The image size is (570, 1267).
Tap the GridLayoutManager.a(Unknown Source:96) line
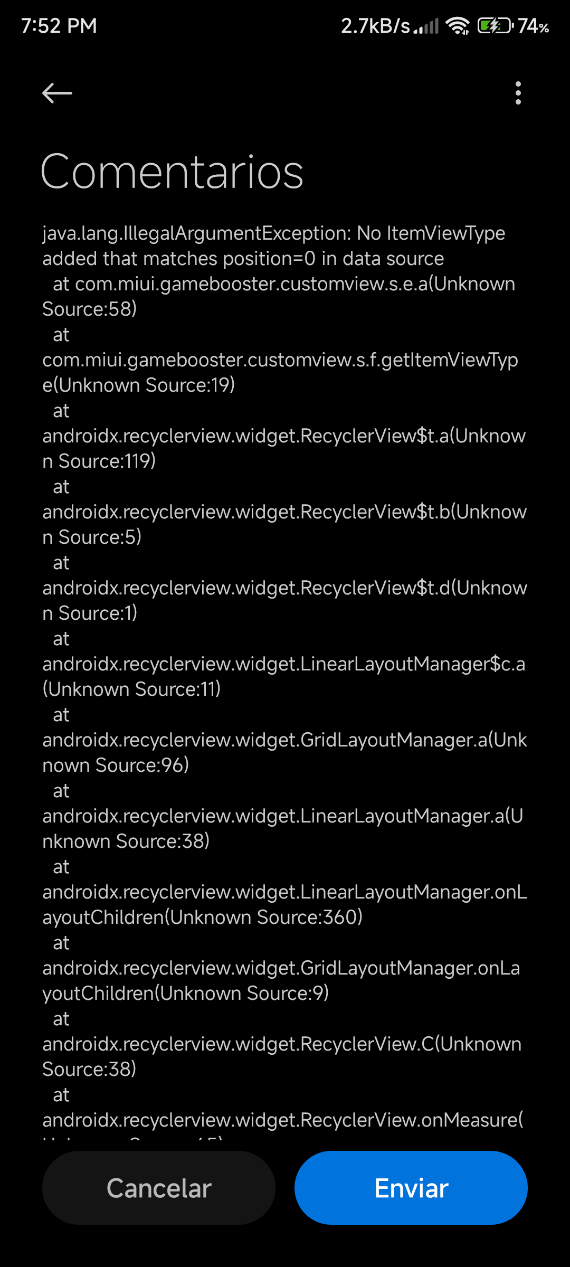(x=284, y=752)
